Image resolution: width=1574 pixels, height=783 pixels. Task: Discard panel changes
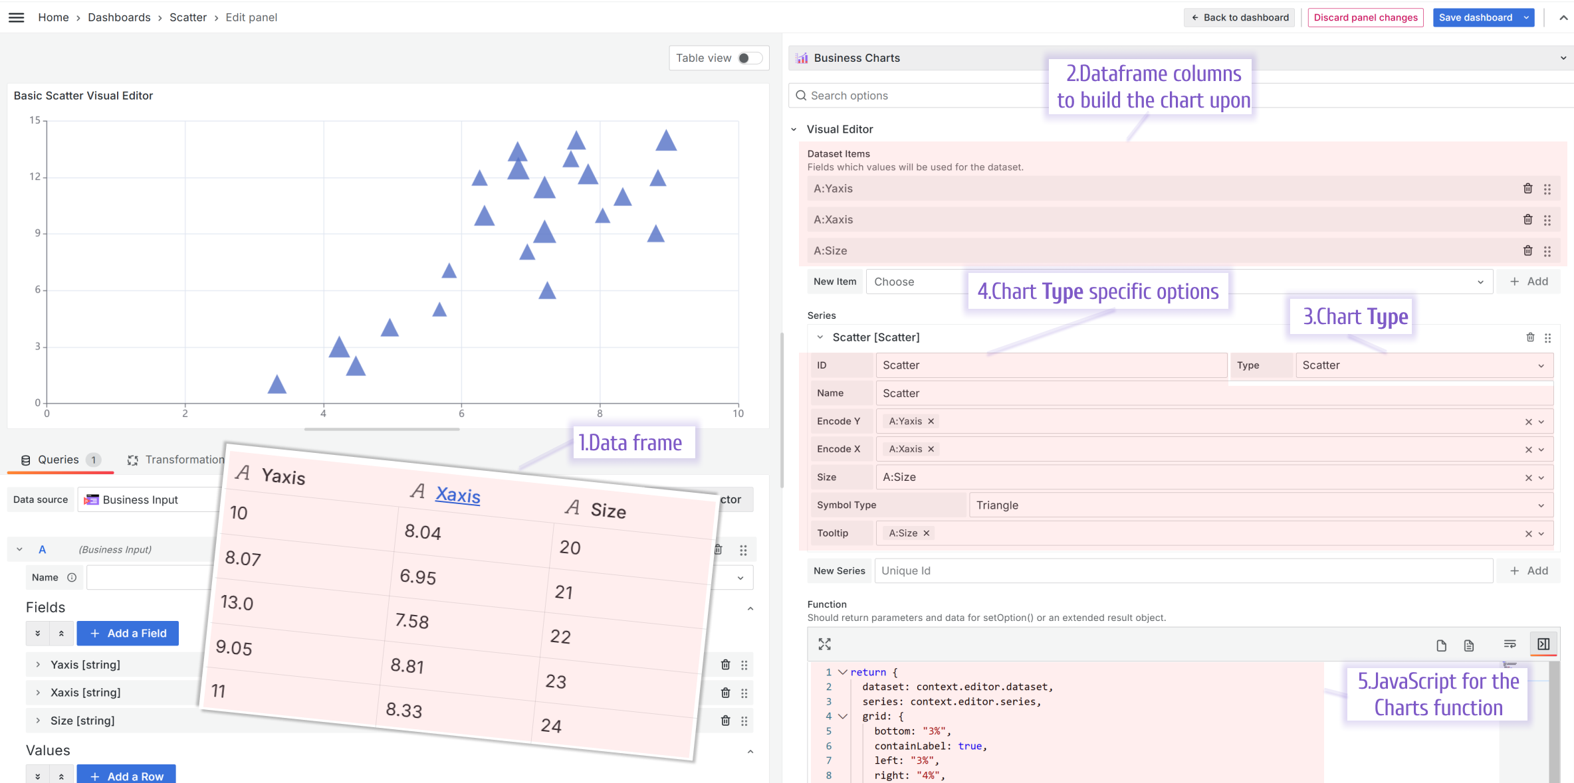tap(1365, 17)
